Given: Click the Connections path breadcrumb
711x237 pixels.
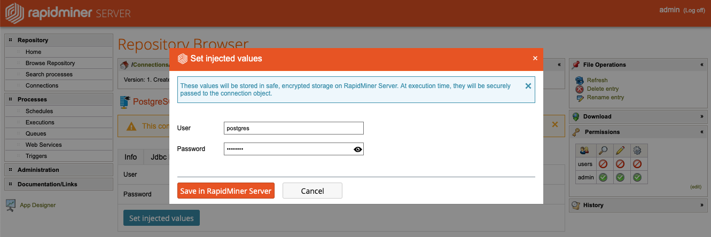Looking at the screenshot, I should 151,65.
